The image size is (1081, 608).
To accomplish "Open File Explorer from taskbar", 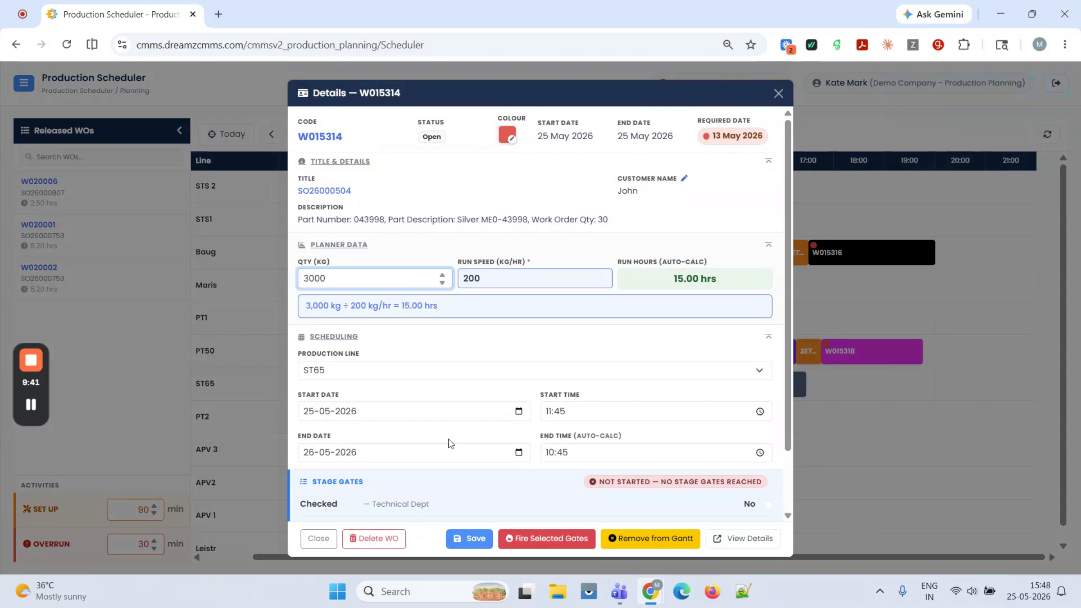I will coord(557,591).
